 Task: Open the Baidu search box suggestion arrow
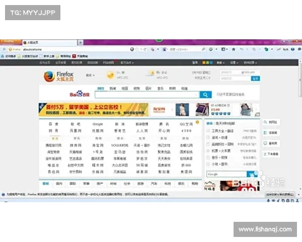click(196, 95)
